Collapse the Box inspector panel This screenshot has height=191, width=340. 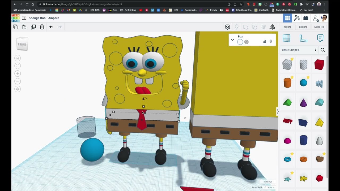[x=232, y=40]
